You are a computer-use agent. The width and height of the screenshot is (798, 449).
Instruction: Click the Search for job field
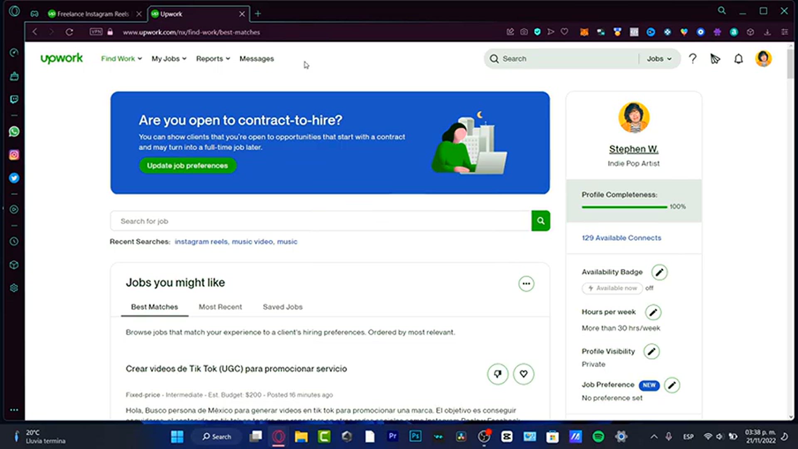tap(321, 221)
